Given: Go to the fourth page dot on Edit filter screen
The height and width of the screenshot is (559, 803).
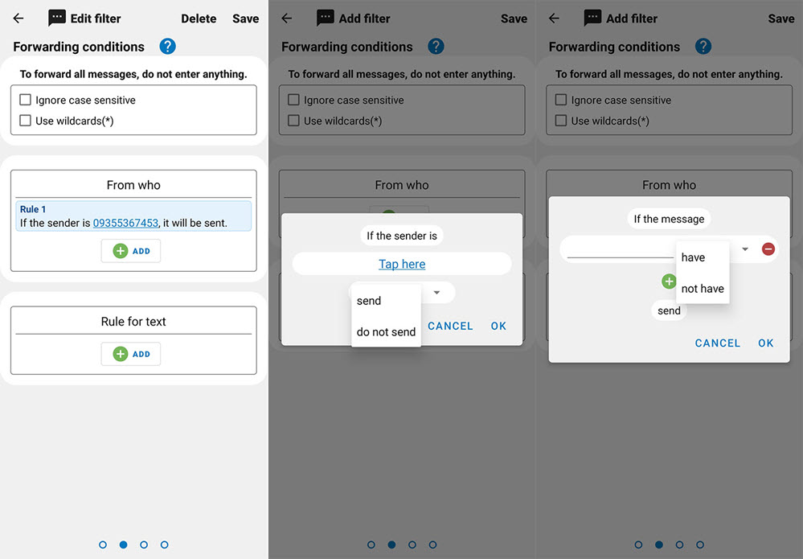Looking at the screenshot, I should click(165, 545).
